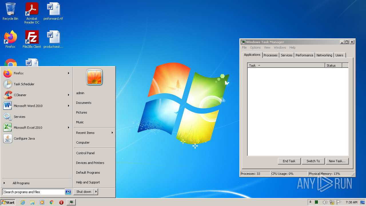This screenshot has height=206, width=366.
Task: Click Firefox icon in Start menu
Action: pyautogui.click(x=8, y=73)
